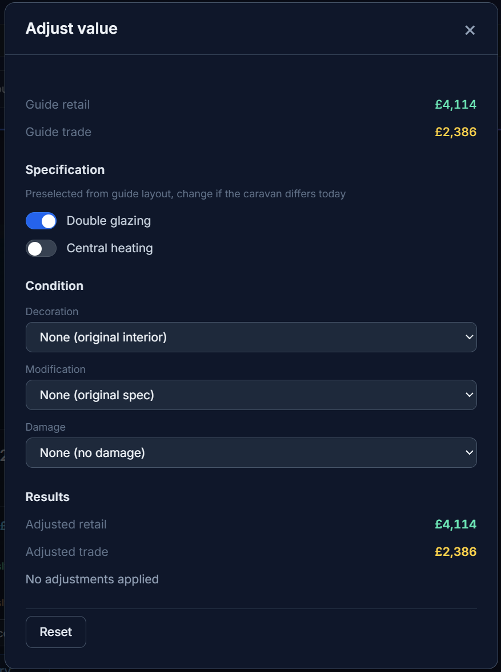Viewport: 501px width, 672px height.
Task: Click the 'No adjustments applied' text
Action: [92, 579]
